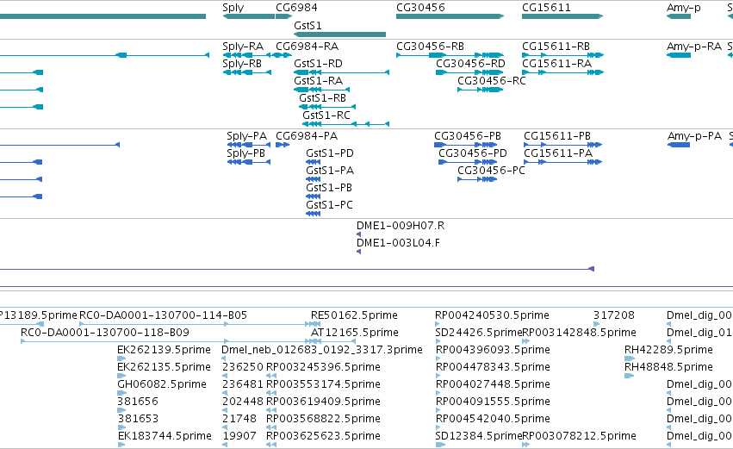This screenshot has height=449, width=733.
Task: Select EST EK183744.5prime
Action: click(165, 436)
